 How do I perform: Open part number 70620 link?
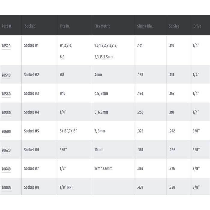tap(6, 150)
